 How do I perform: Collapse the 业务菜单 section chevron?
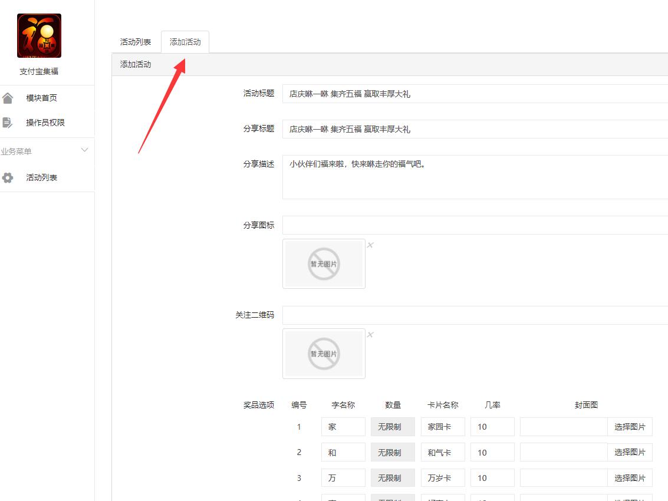pyautogui.click(x=84, y=150)
